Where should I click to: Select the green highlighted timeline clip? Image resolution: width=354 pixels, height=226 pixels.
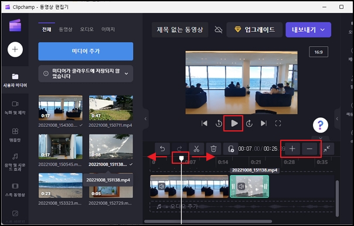(249, 187)
